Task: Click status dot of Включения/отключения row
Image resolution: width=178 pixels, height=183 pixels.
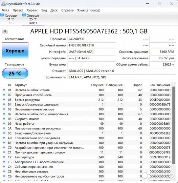Action: [x=4, y=133]
